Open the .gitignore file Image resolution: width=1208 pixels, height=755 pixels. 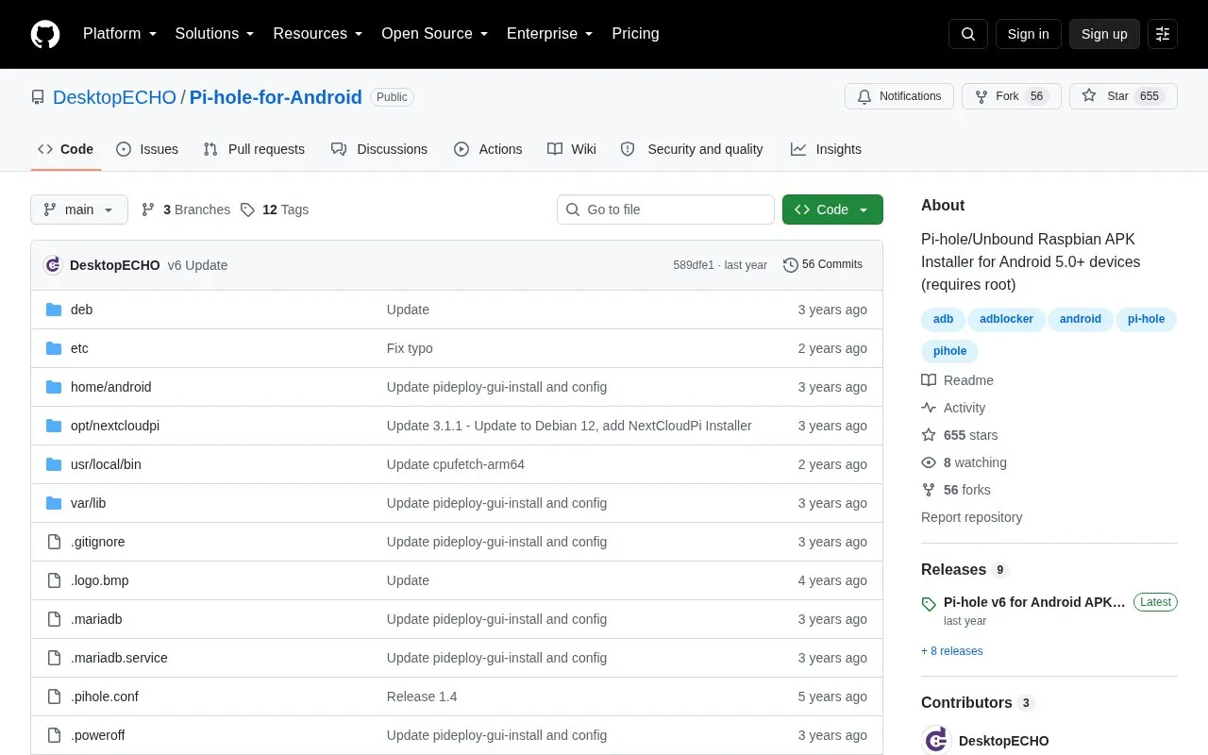pos(97,542)
